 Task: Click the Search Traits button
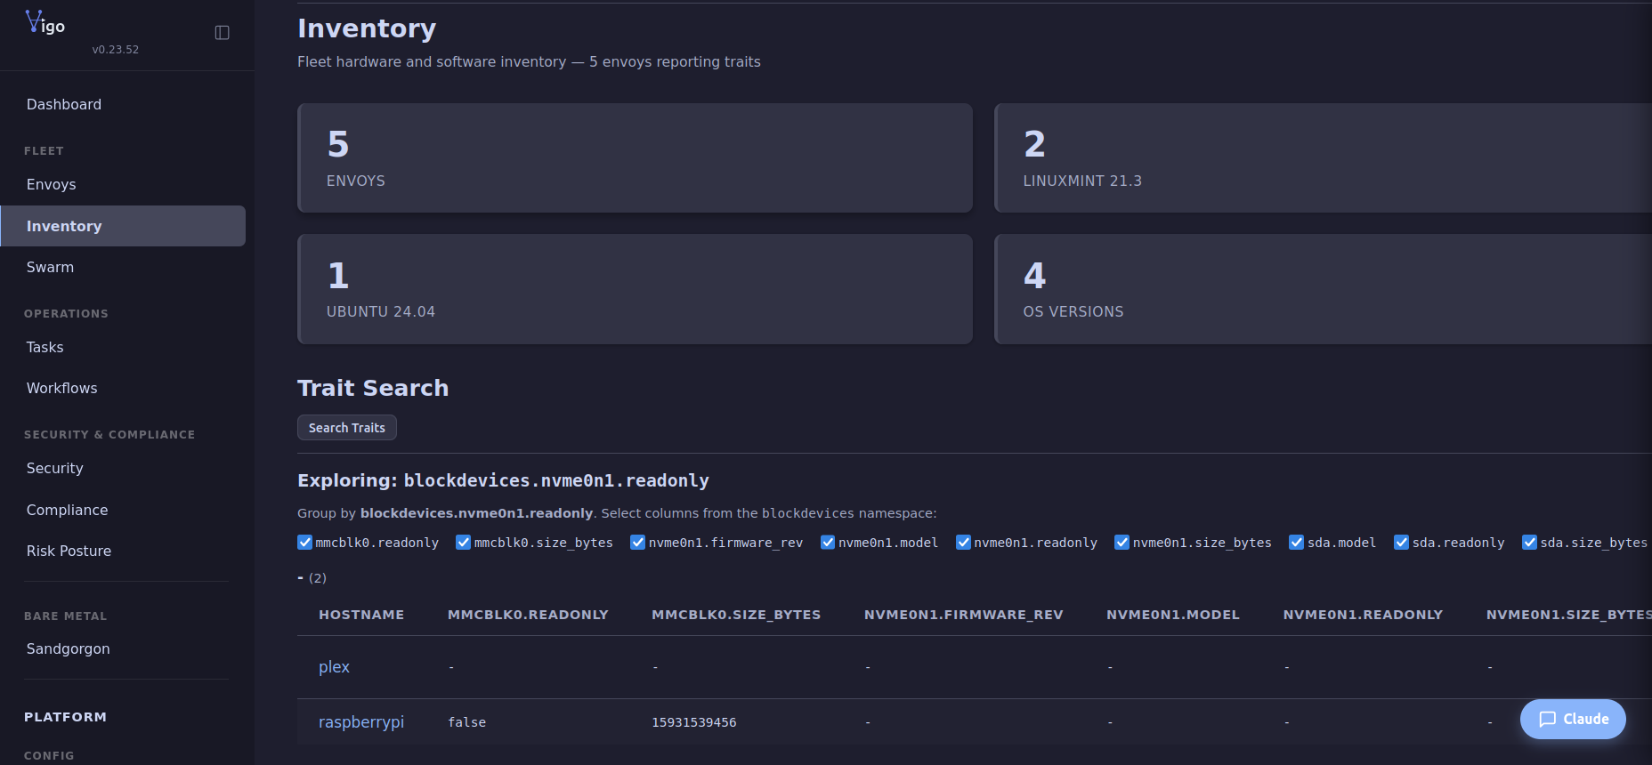pyautogui.click(x=347, y=428)
